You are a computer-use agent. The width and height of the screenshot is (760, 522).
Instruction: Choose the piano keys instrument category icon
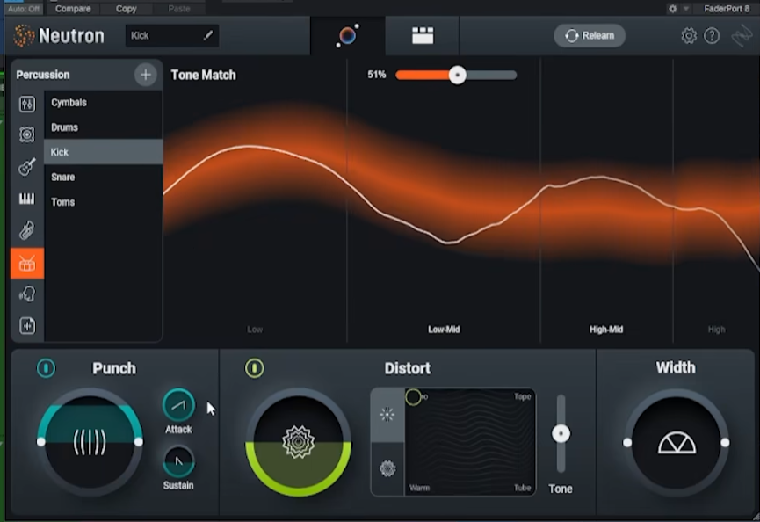27,199
